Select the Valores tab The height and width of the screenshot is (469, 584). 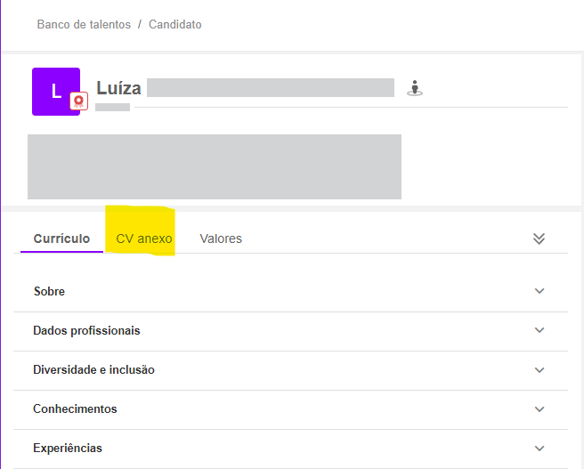click(x=221, y=239)
